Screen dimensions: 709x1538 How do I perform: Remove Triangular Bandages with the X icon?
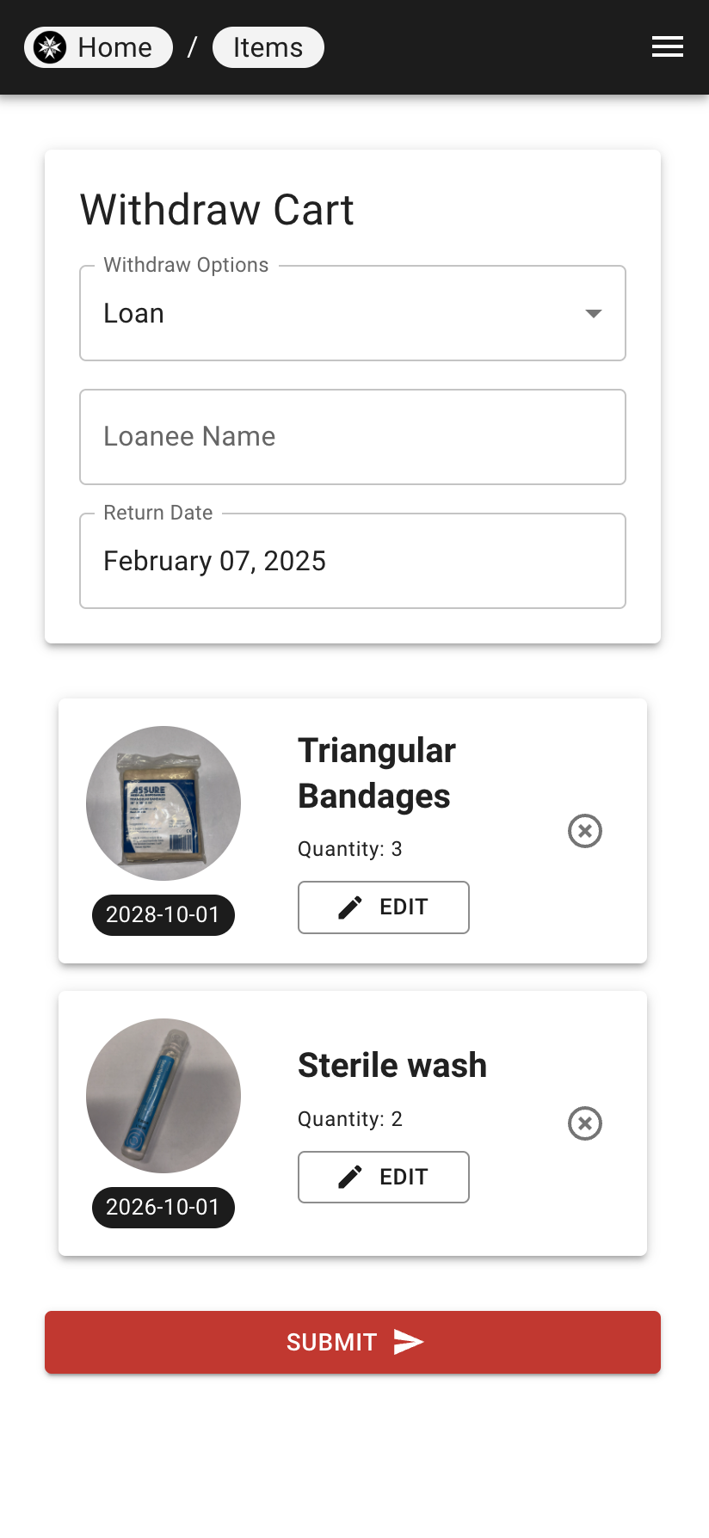585,831
